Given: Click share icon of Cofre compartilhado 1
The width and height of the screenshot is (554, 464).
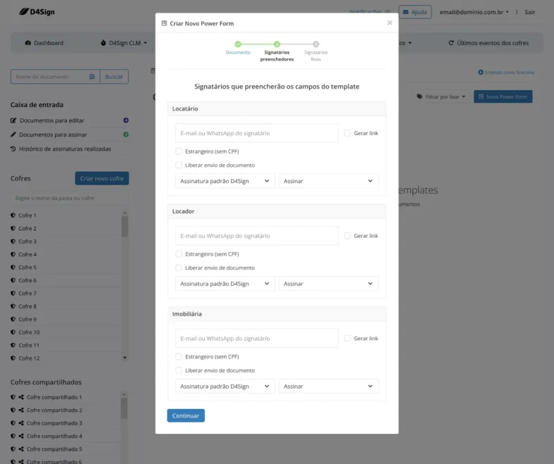Looking at the screenshot, I should click(22, 397).
